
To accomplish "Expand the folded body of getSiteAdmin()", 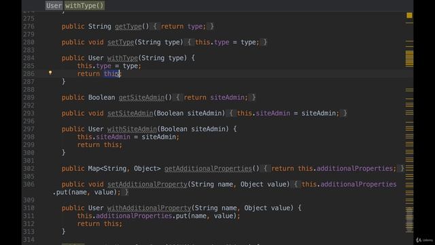I will coord(215,97).
